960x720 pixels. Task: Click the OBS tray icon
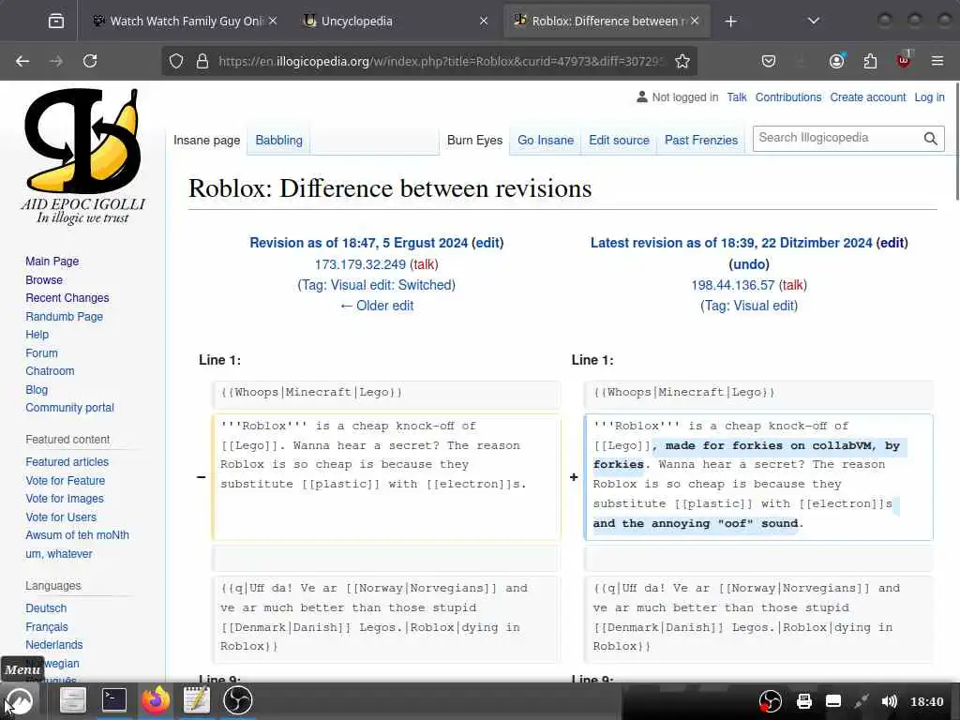pyautogui.click(x=771, y=701)
